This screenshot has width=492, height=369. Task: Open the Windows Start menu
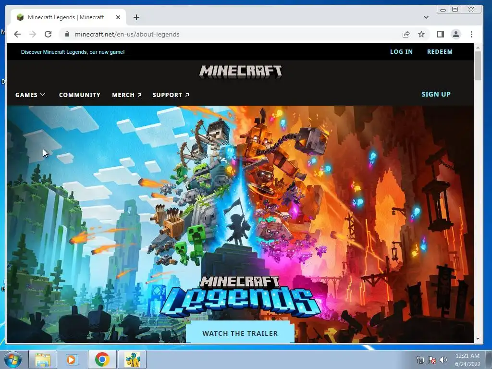click(12, 359)
